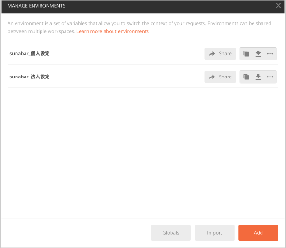Open more actions for sunabar_法人設定
286x248 pixels.
pyautogui.click(x=270, y=77)
